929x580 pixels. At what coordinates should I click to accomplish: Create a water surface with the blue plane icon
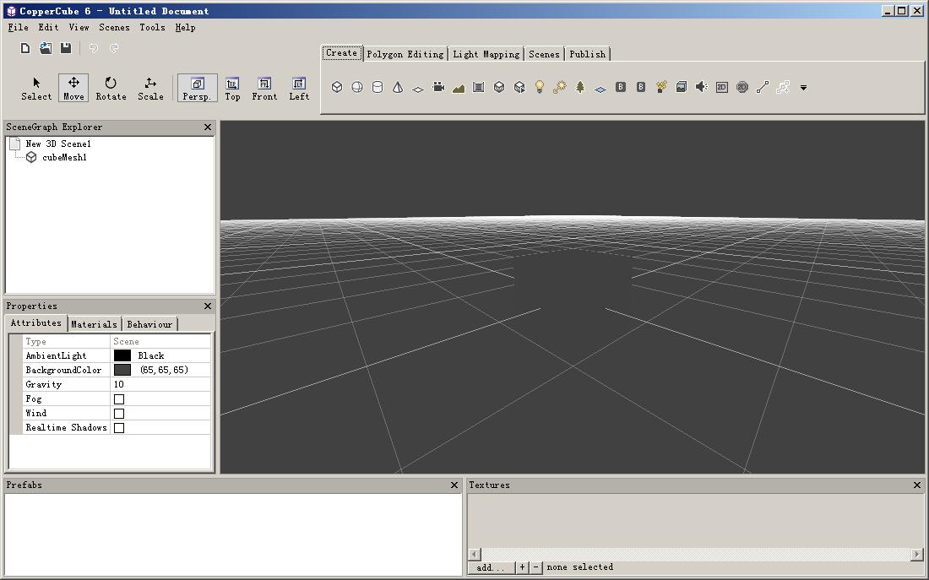point(600,89)
